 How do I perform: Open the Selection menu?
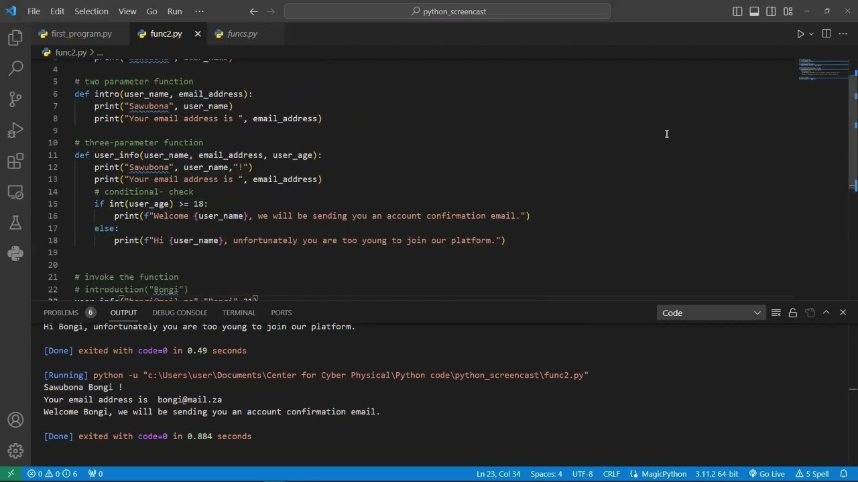point(91,11)
